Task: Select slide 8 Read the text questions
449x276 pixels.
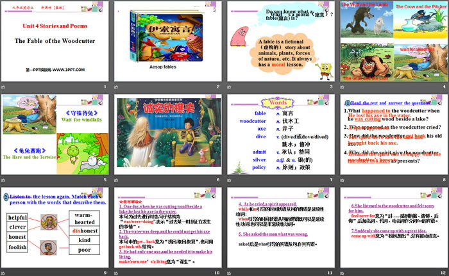Action: point(394,134)
